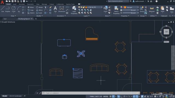This screenshot has height=98, width=175.
Task: Open the Manage ribbon tab
Action: pos(44,4)
